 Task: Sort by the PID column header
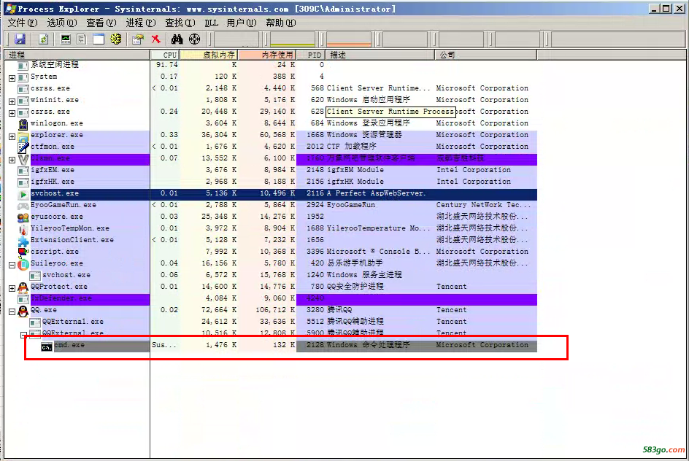pyautogui.click(x=311, y=55)
